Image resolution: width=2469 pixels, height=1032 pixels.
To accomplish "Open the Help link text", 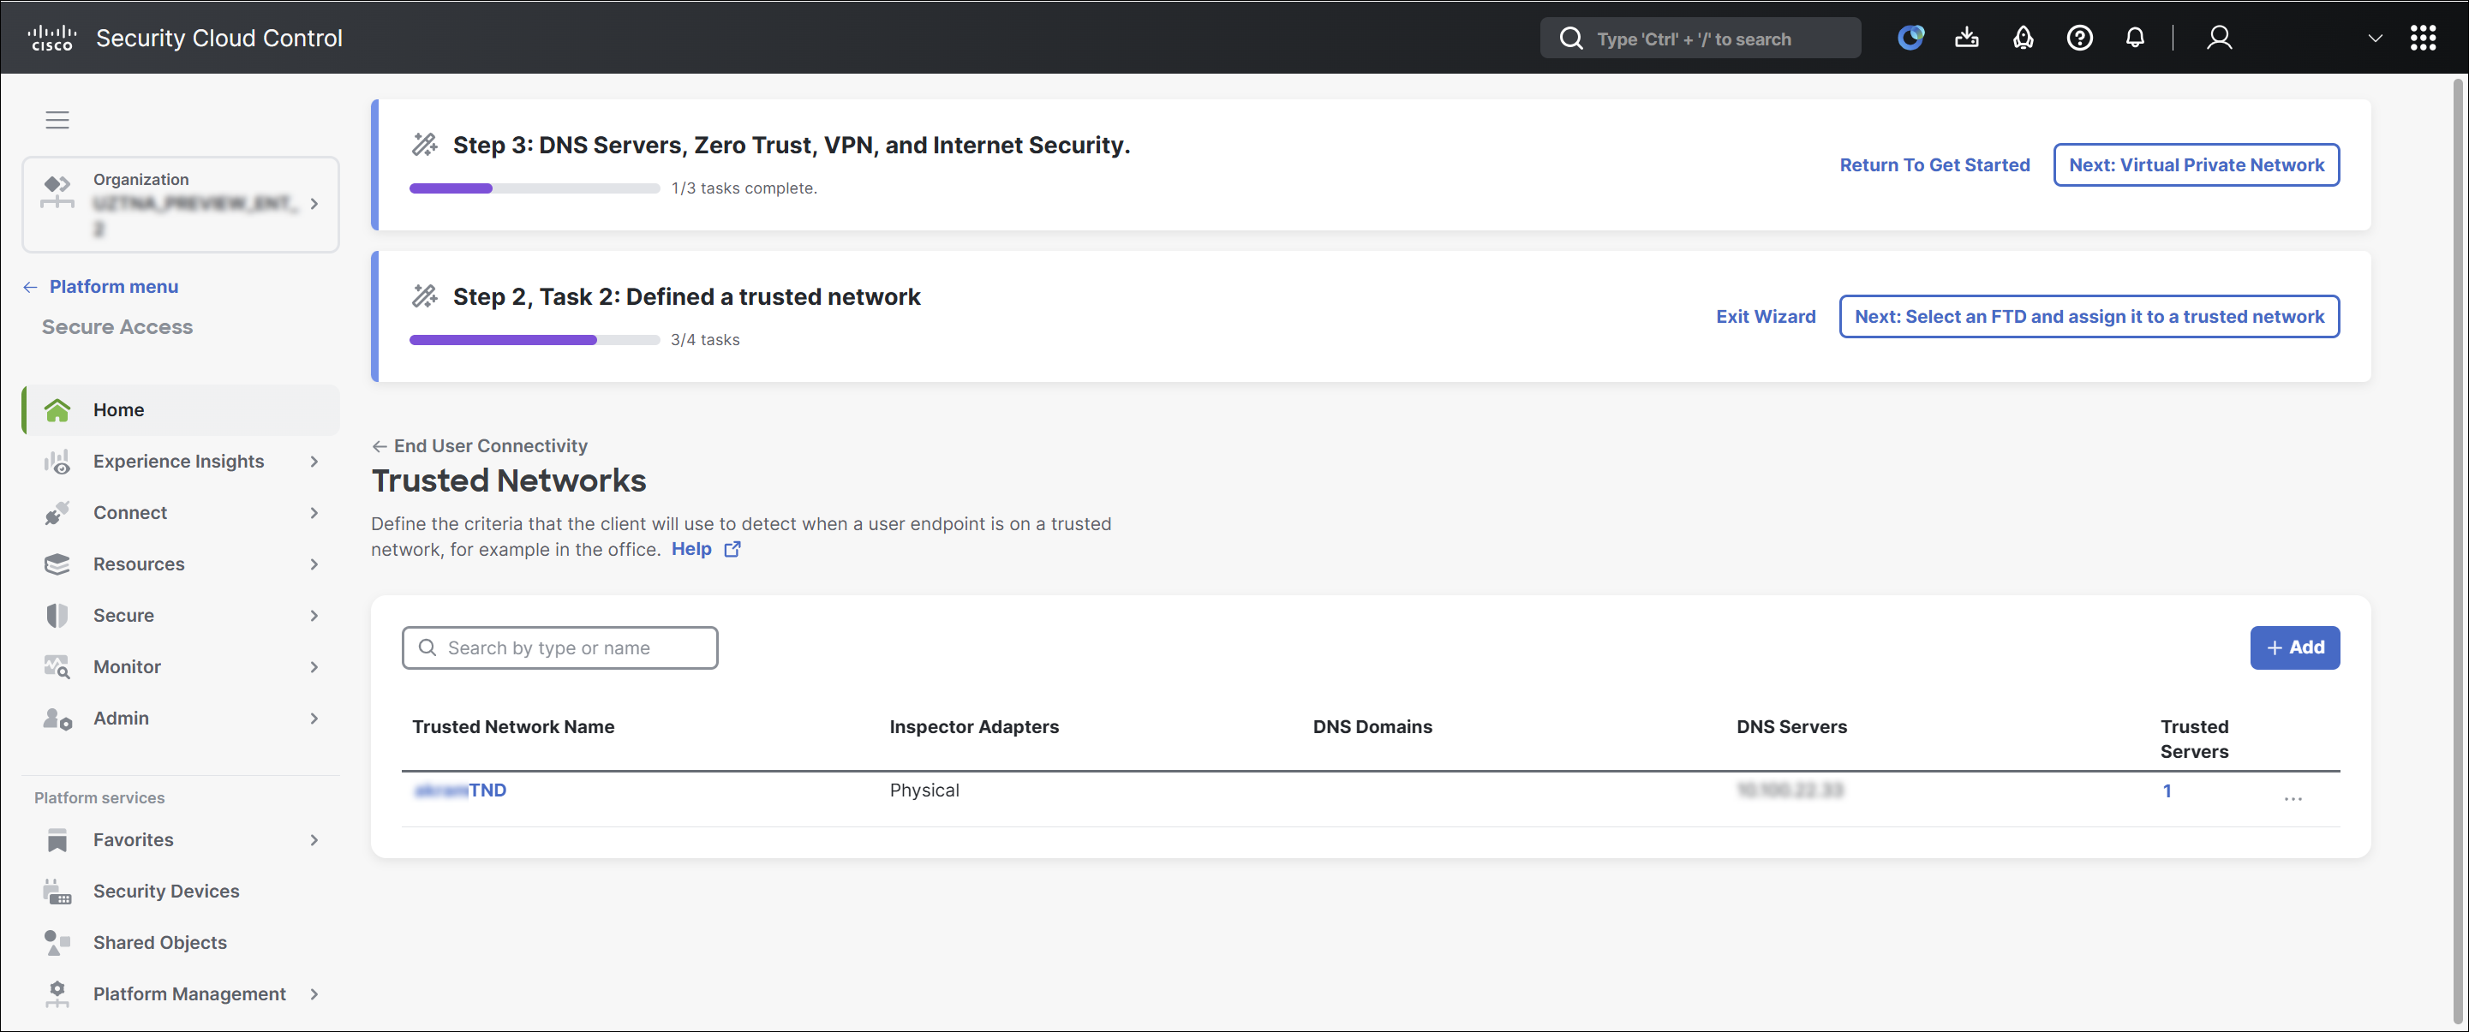I will pyautogui.click(x=691, y=549).
